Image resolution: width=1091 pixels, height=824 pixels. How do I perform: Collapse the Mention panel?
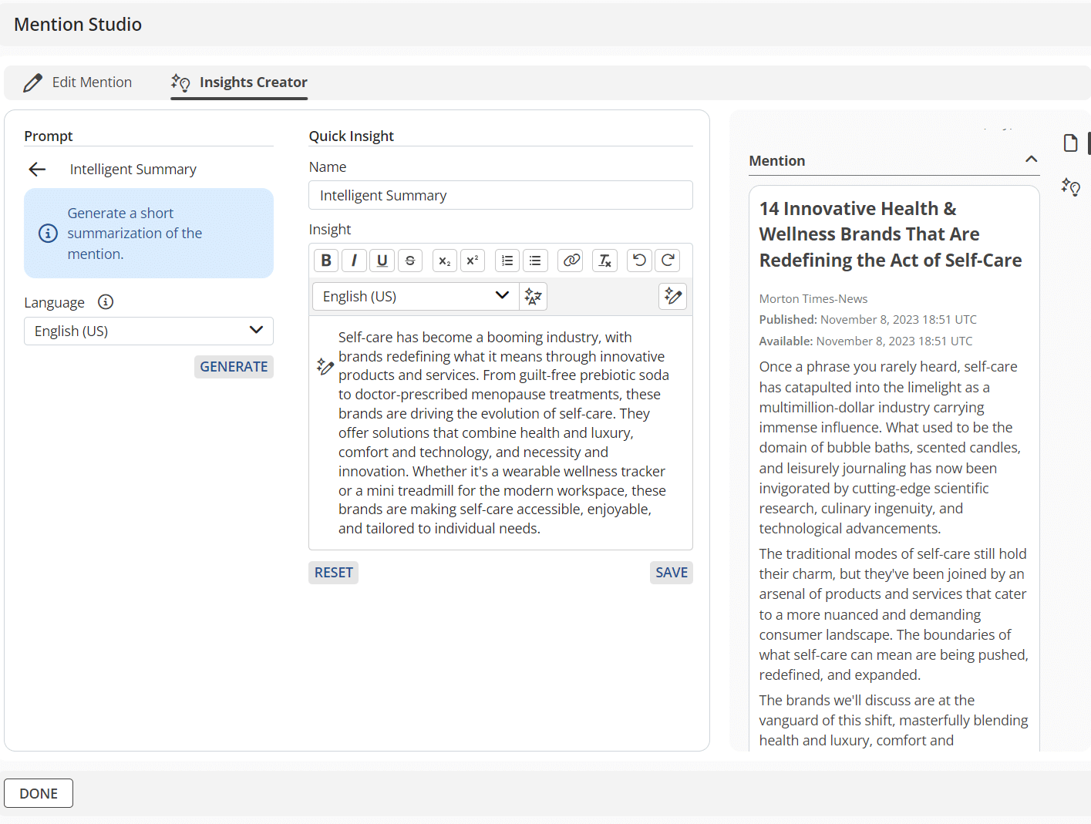pos(1031,160)
